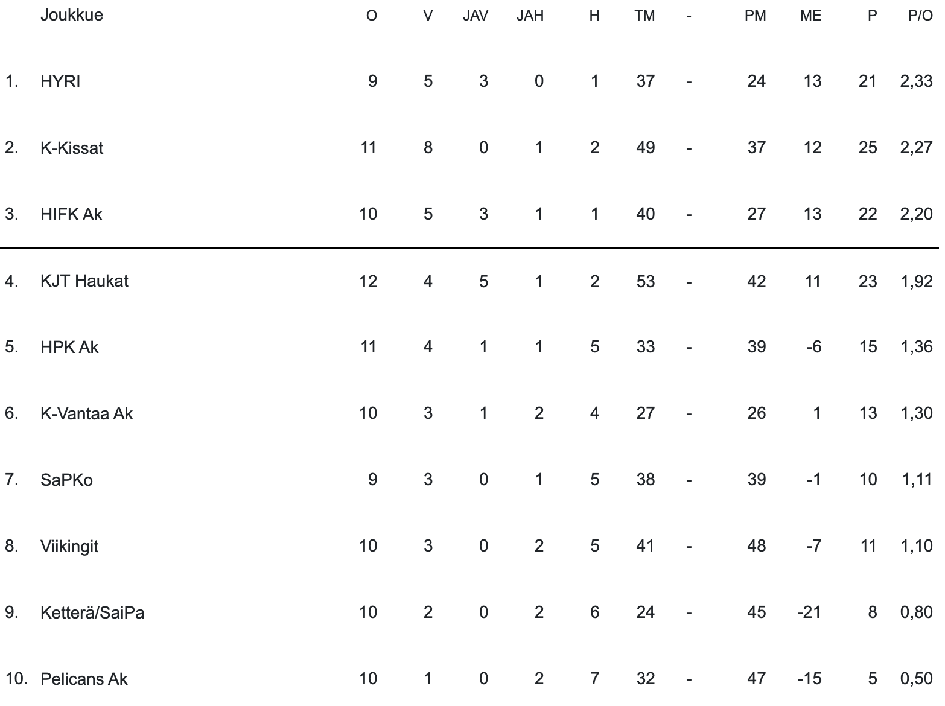Click the V column header
945x706 pixels.
[428, 16]
